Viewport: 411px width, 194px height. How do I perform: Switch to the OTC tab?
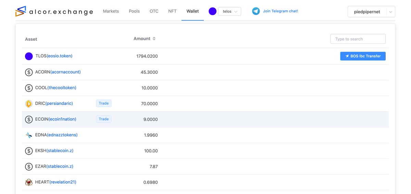coord(154,11)
